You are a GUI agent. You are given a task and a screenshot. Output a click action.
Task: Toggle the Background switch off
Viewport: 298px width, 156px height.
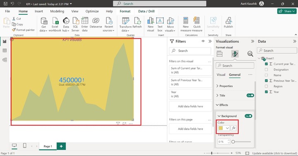tap(248, 116)
